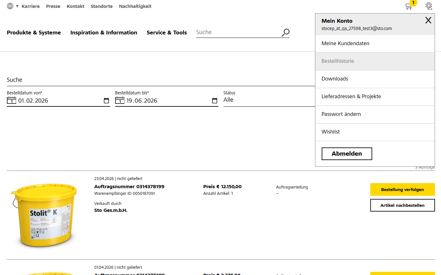The height and width of the screenshot is (275, 441).
Task: Click Auftragserteilung label
Action: [x=292, y=187]
